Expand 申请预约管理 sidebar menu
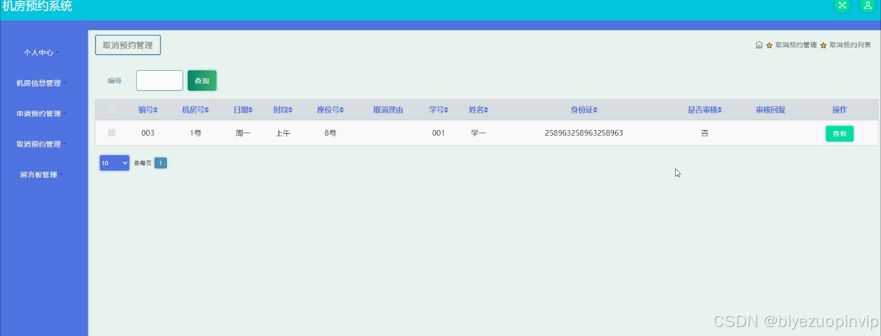 [x=41, y=113]
